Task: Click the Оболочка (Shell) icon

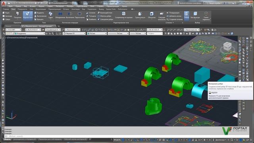Action: [152, 14]
